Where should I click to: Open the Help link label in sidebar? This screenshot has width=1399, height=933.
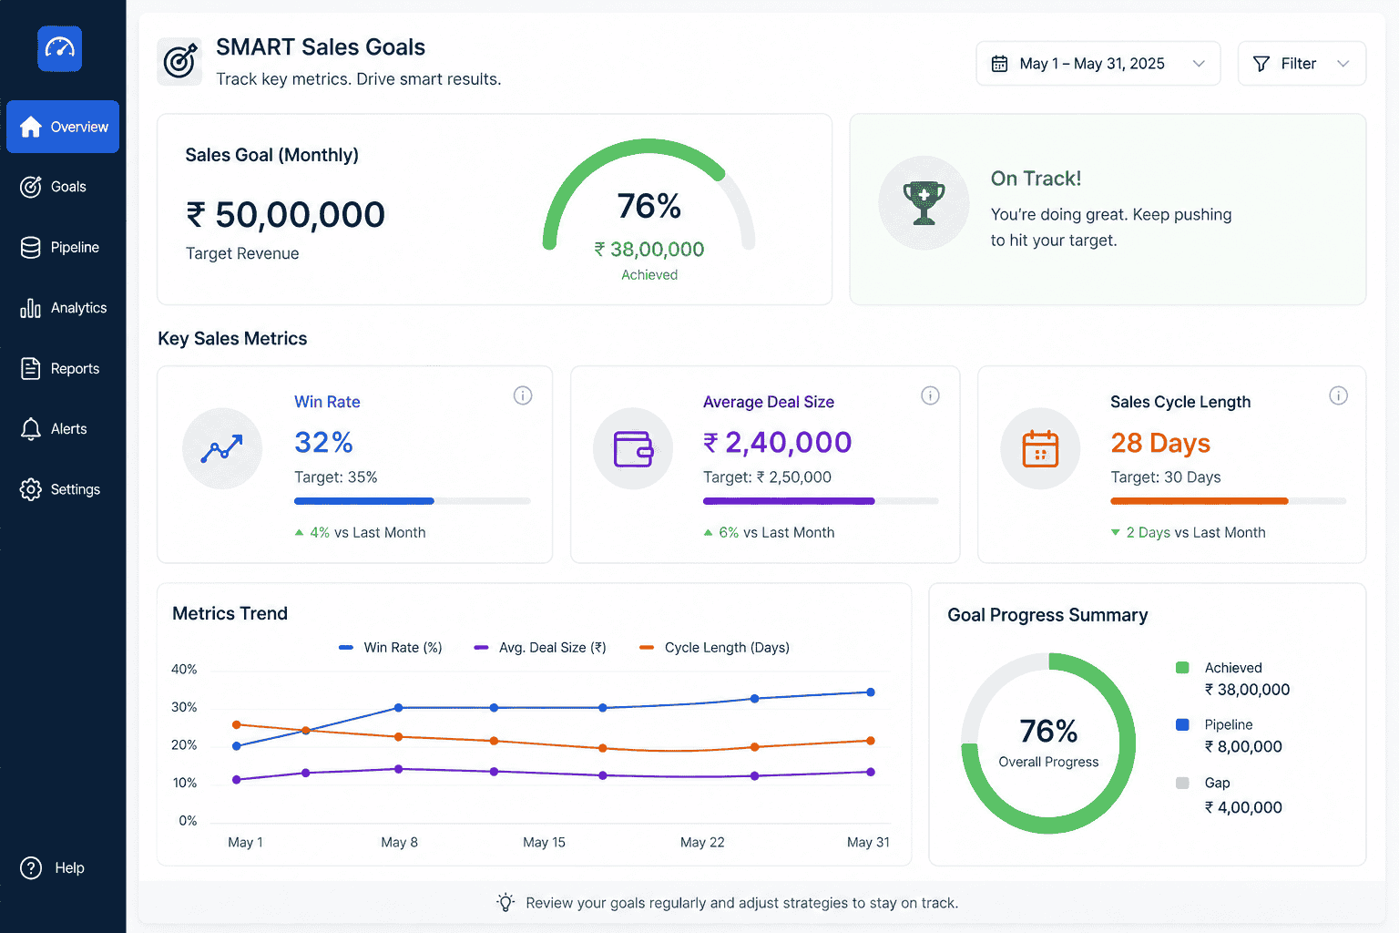(x=69, y=868)
